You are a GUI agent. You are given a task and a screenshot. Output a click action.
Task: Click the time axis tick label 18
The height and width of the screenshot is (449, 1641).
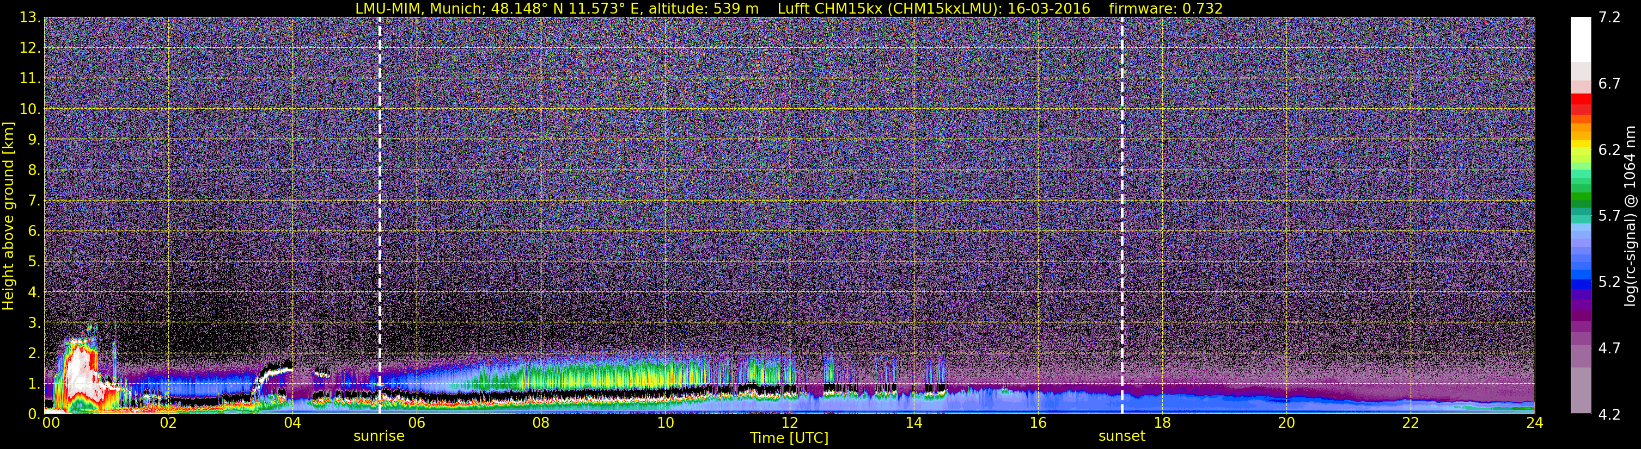point(1162,423)
